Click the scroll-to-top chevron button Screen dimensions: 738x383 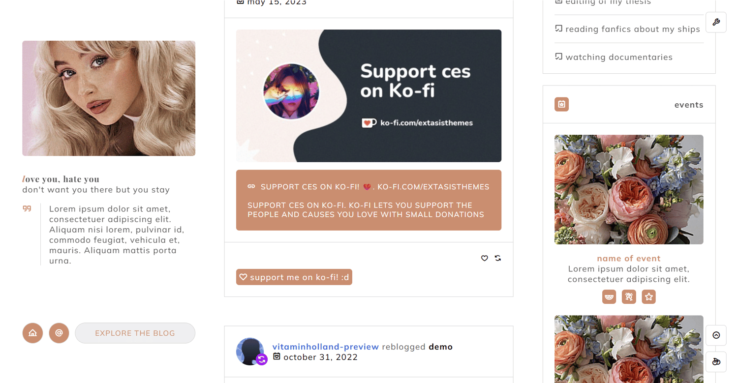716,335
